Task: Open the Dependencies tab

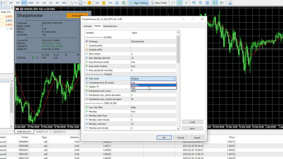Action: click(110, 26)
